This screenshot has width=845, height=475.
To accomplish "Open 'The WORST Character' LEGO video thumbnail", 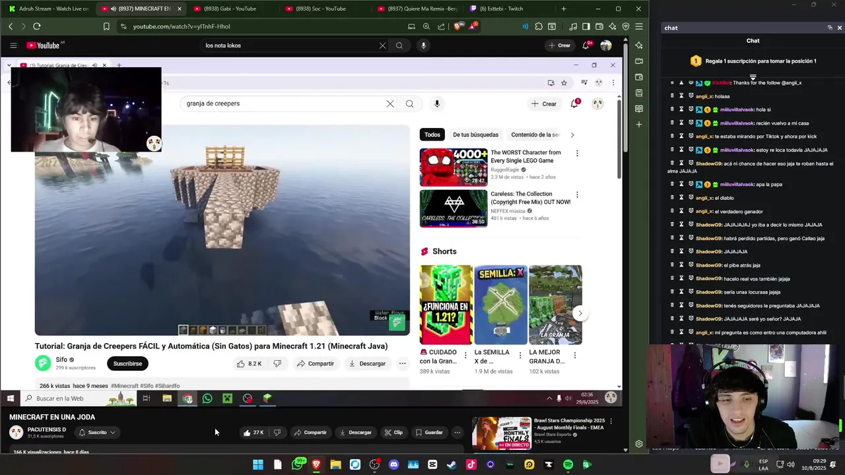I will tap(454, 167).
